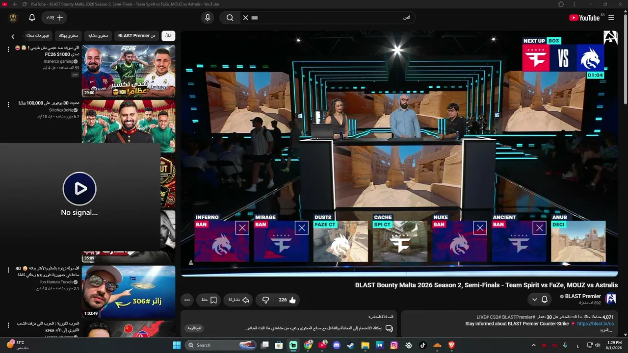Open BLAST Premier channel name link
Viewport: 628px width, 353px height.
583,296
